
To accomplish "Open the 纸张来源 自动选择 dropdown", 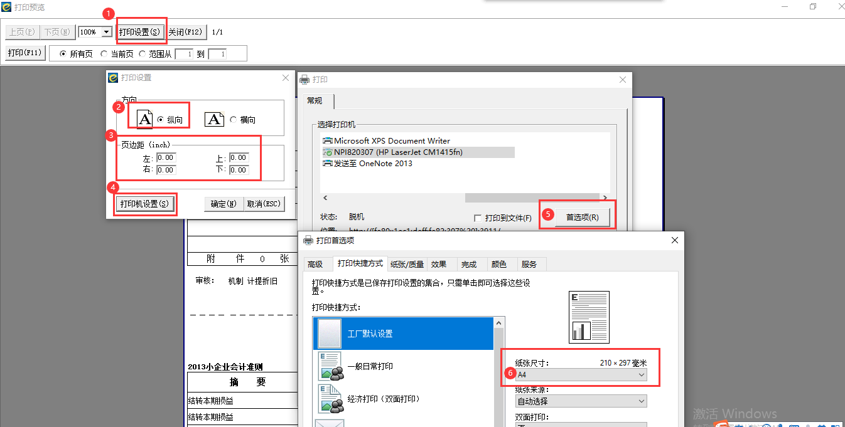I will pos(581,401).
